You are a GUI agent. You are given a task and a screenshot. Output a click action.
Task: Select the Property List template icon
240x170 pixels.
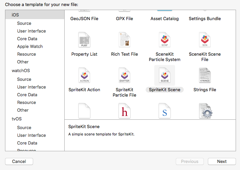84,40
